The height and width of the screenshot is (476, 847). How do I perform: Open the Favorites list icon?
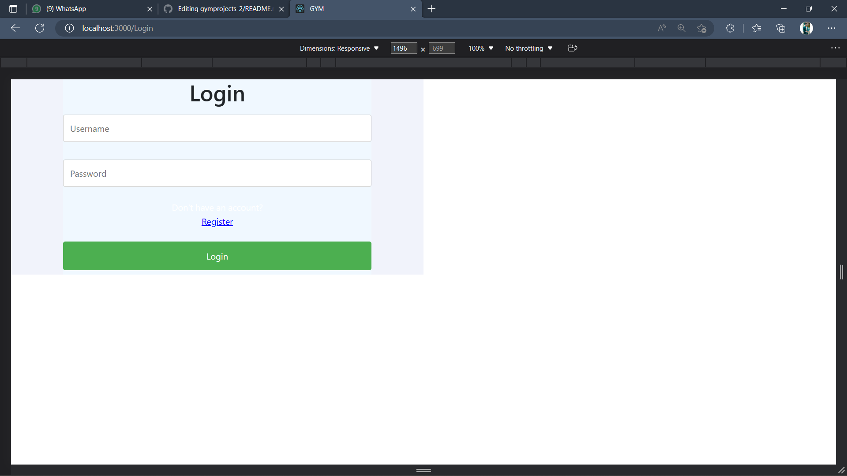pyautogui.click(x=757, y=28)
